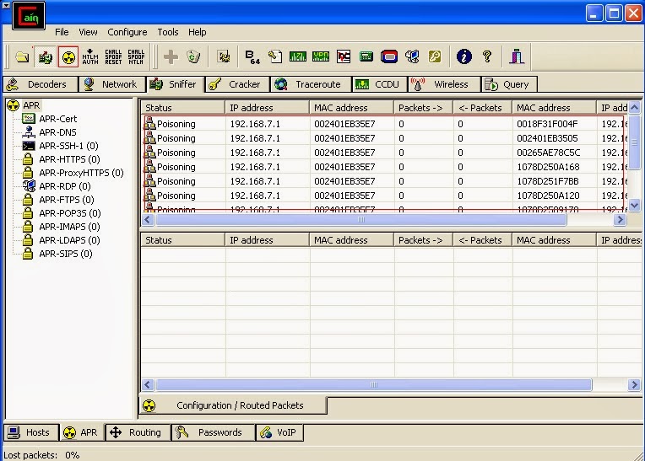Sort by Status column in upper table
This screenshot has height=461, width=645.
(183, 108)
